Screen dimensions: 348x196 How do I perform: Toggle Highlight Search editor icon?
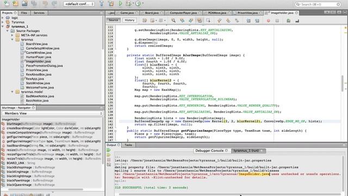[x=200, y=21]
